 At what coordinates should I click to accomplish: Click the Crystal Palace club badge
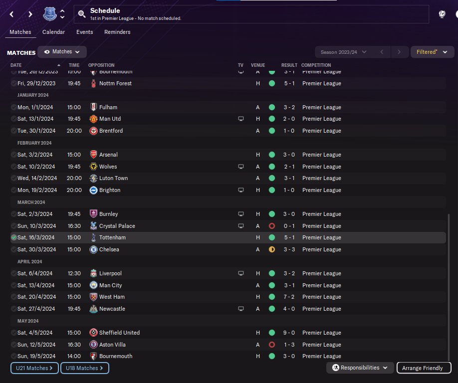(x=93, y=226)
